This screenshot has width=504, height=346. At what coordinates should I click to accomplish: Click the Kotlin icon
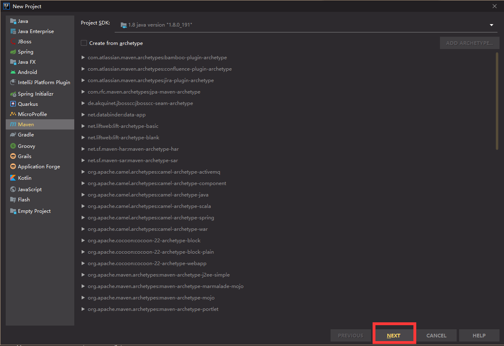tap(13, 178)
